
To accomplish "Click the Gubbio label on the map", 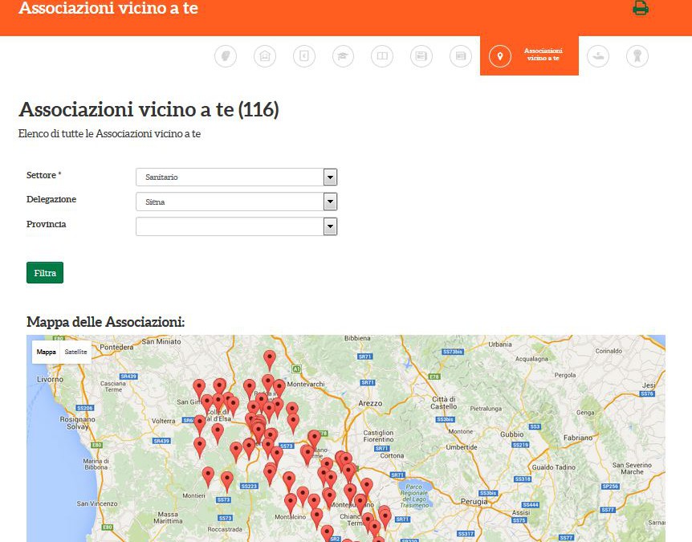I will 512,434.
